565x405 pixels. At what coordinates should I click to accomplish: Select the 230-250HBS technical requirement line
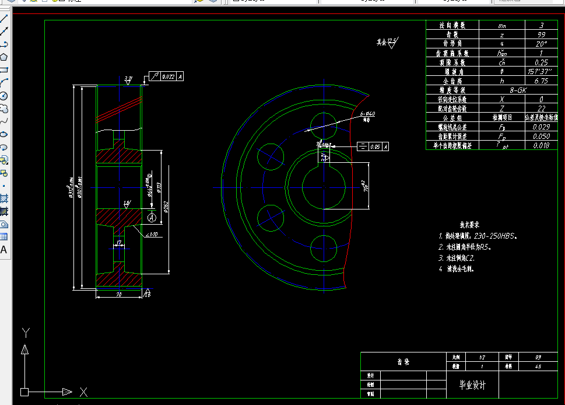(478, 236)
